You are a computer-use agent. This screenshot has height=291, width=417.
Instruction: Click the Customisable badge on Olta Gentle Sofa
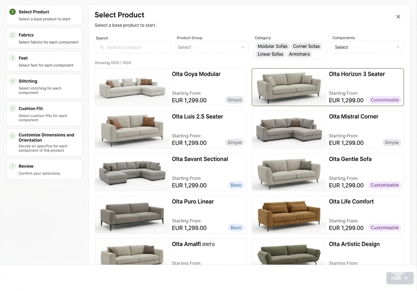click(385, 185)
